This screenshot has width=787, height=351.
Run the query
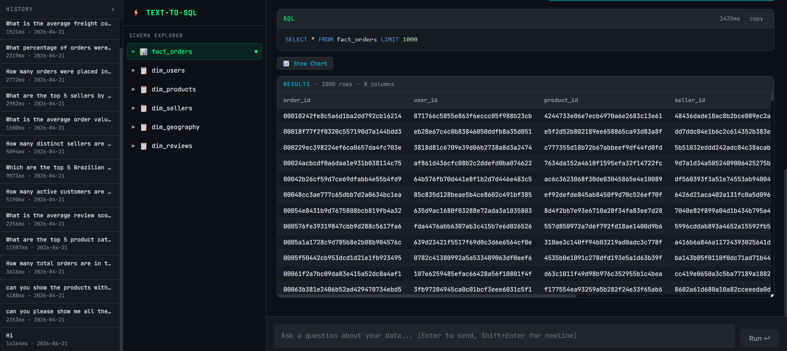click(x=759, y=338)
